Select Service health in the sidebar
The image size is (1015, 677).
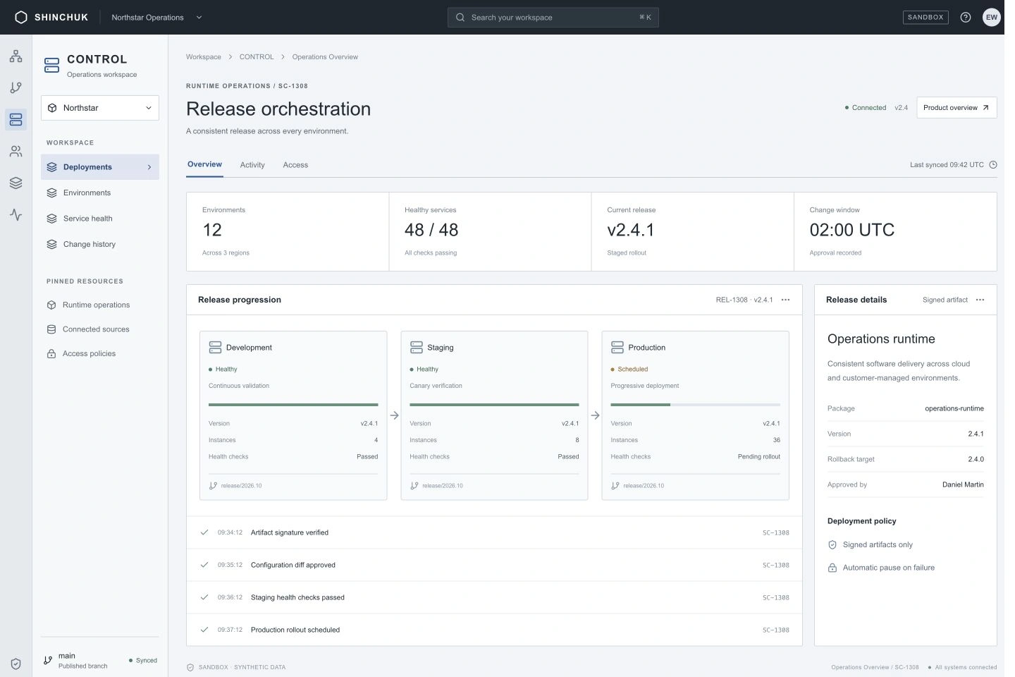(100, 219)
